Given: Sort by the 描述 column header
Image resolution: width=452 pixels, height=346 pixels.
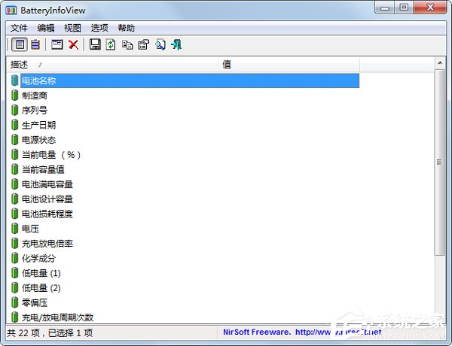Looking at the screenshot, I should [x=113, y=65].
